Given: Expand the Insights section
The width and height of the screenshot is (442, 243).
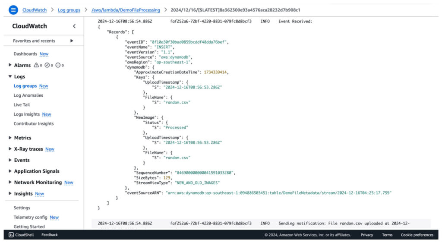Looking at the screenshot, I should point(10,193).
